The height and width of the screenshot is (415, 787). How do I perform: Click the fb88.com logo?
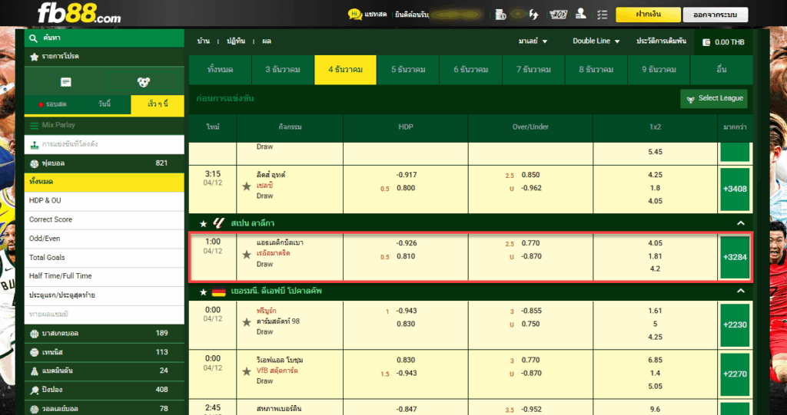click(x=79, y=14)
